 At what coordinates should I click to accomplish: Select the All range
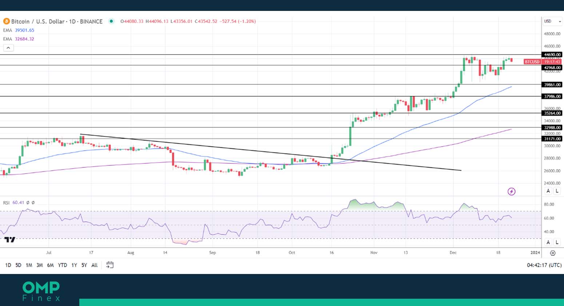coord(94,265)
